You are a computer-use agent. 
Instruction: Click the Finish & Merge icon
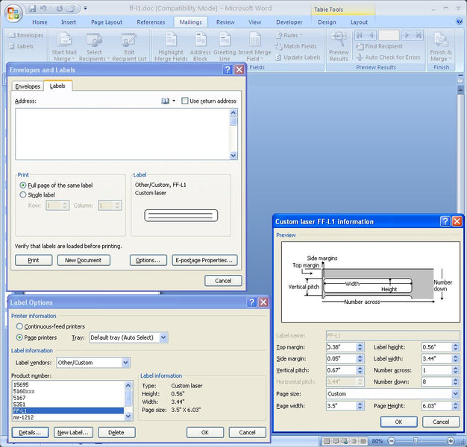click(441, 39)
